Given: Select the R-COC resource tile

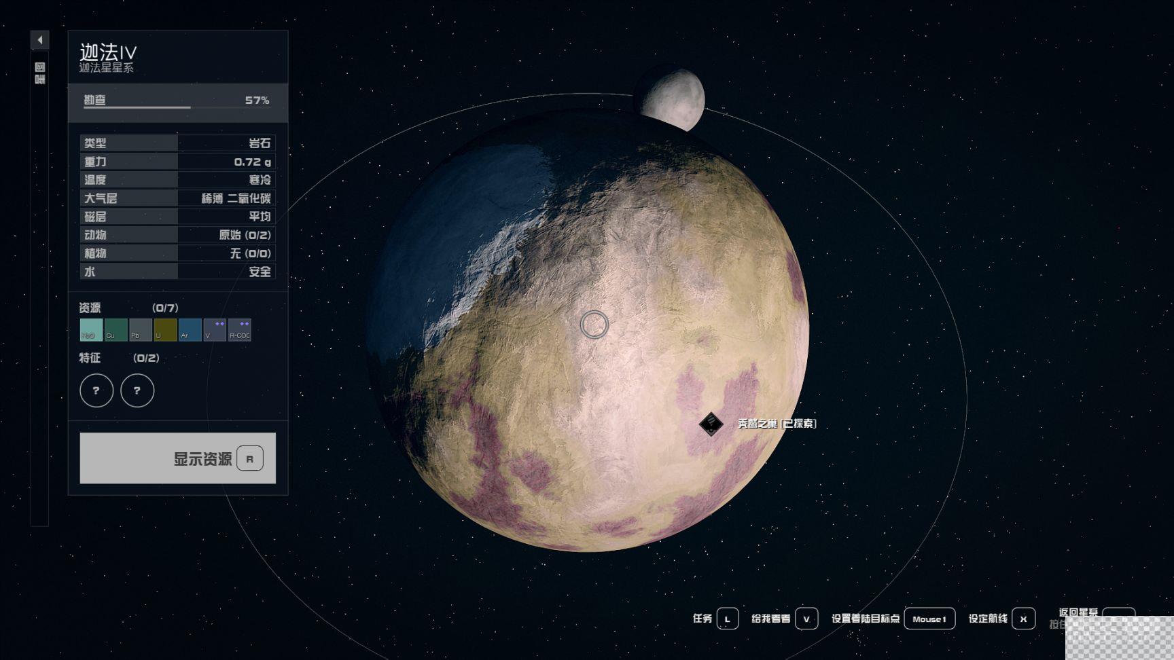Looking at the screenshot, I should (240, 330).
